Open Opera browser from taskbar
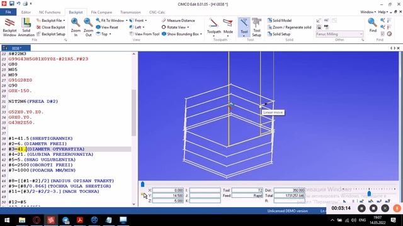The width and height of the screenshot is (403, 226). point(37,220)
